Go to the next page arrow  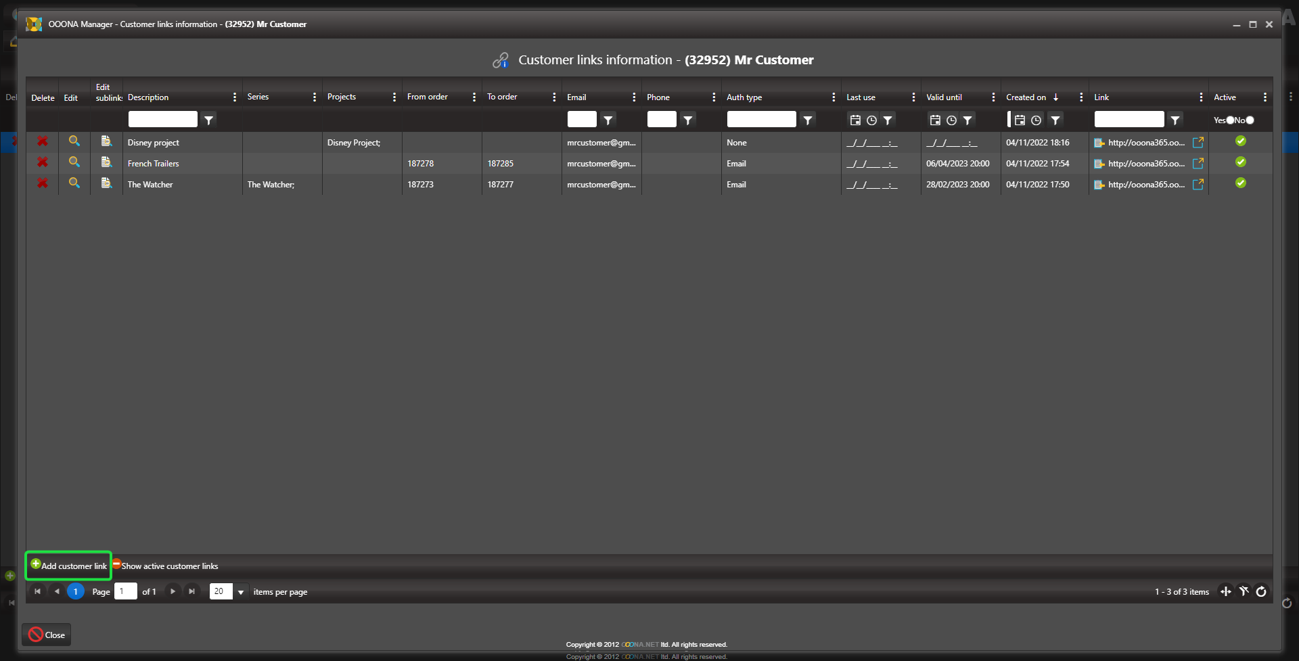coord(173,591)
